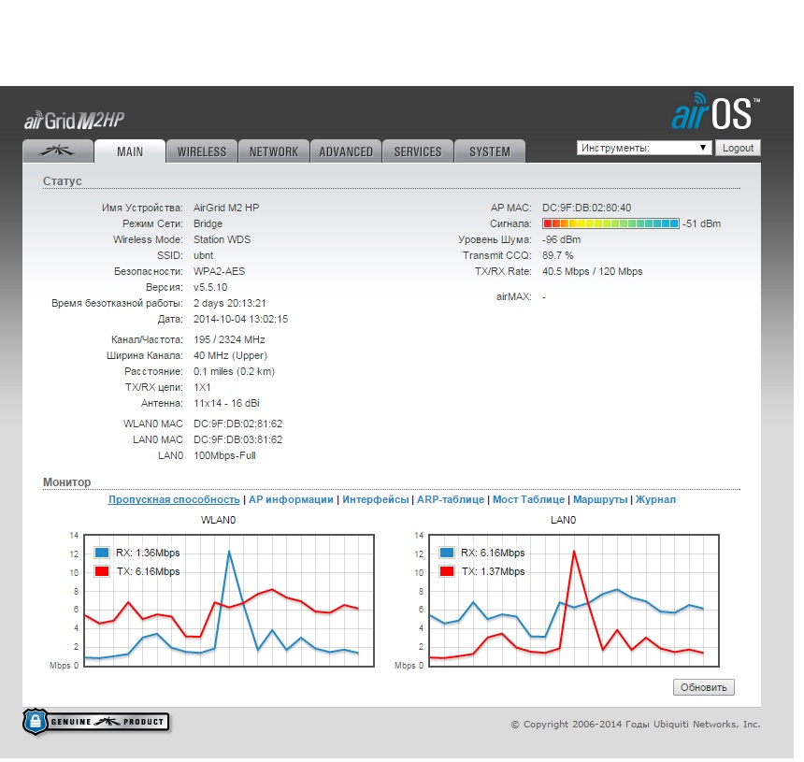Viewport: 804px width, 762px height.
Task: Click the LAN0 throughput chart
Action: pos(574,600)
